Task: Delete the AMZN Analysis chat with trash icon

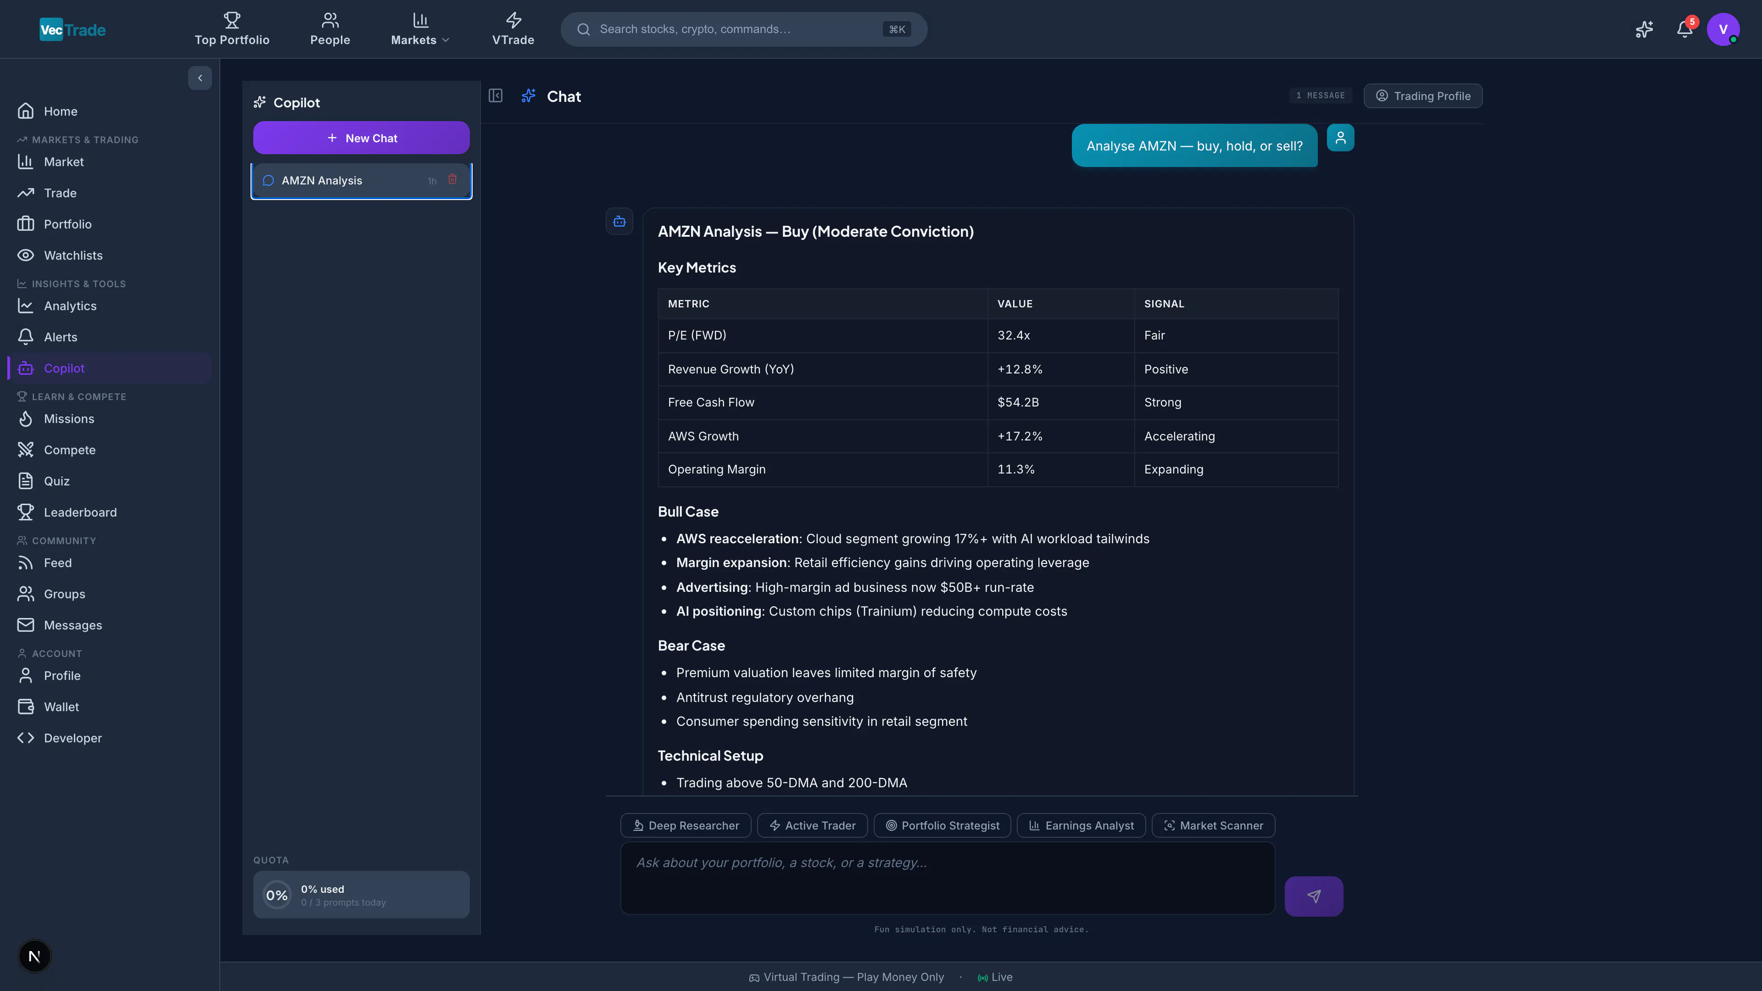Action: point(452,179)
